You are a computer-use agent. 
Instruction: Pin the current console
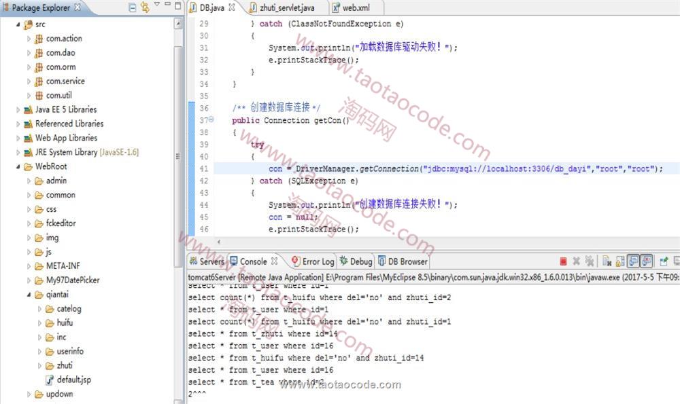(664, 261)
